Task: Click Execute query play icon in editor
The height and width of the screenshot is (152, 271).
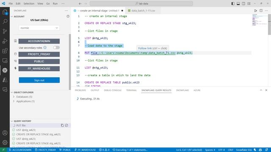Action: pos(255,11)
